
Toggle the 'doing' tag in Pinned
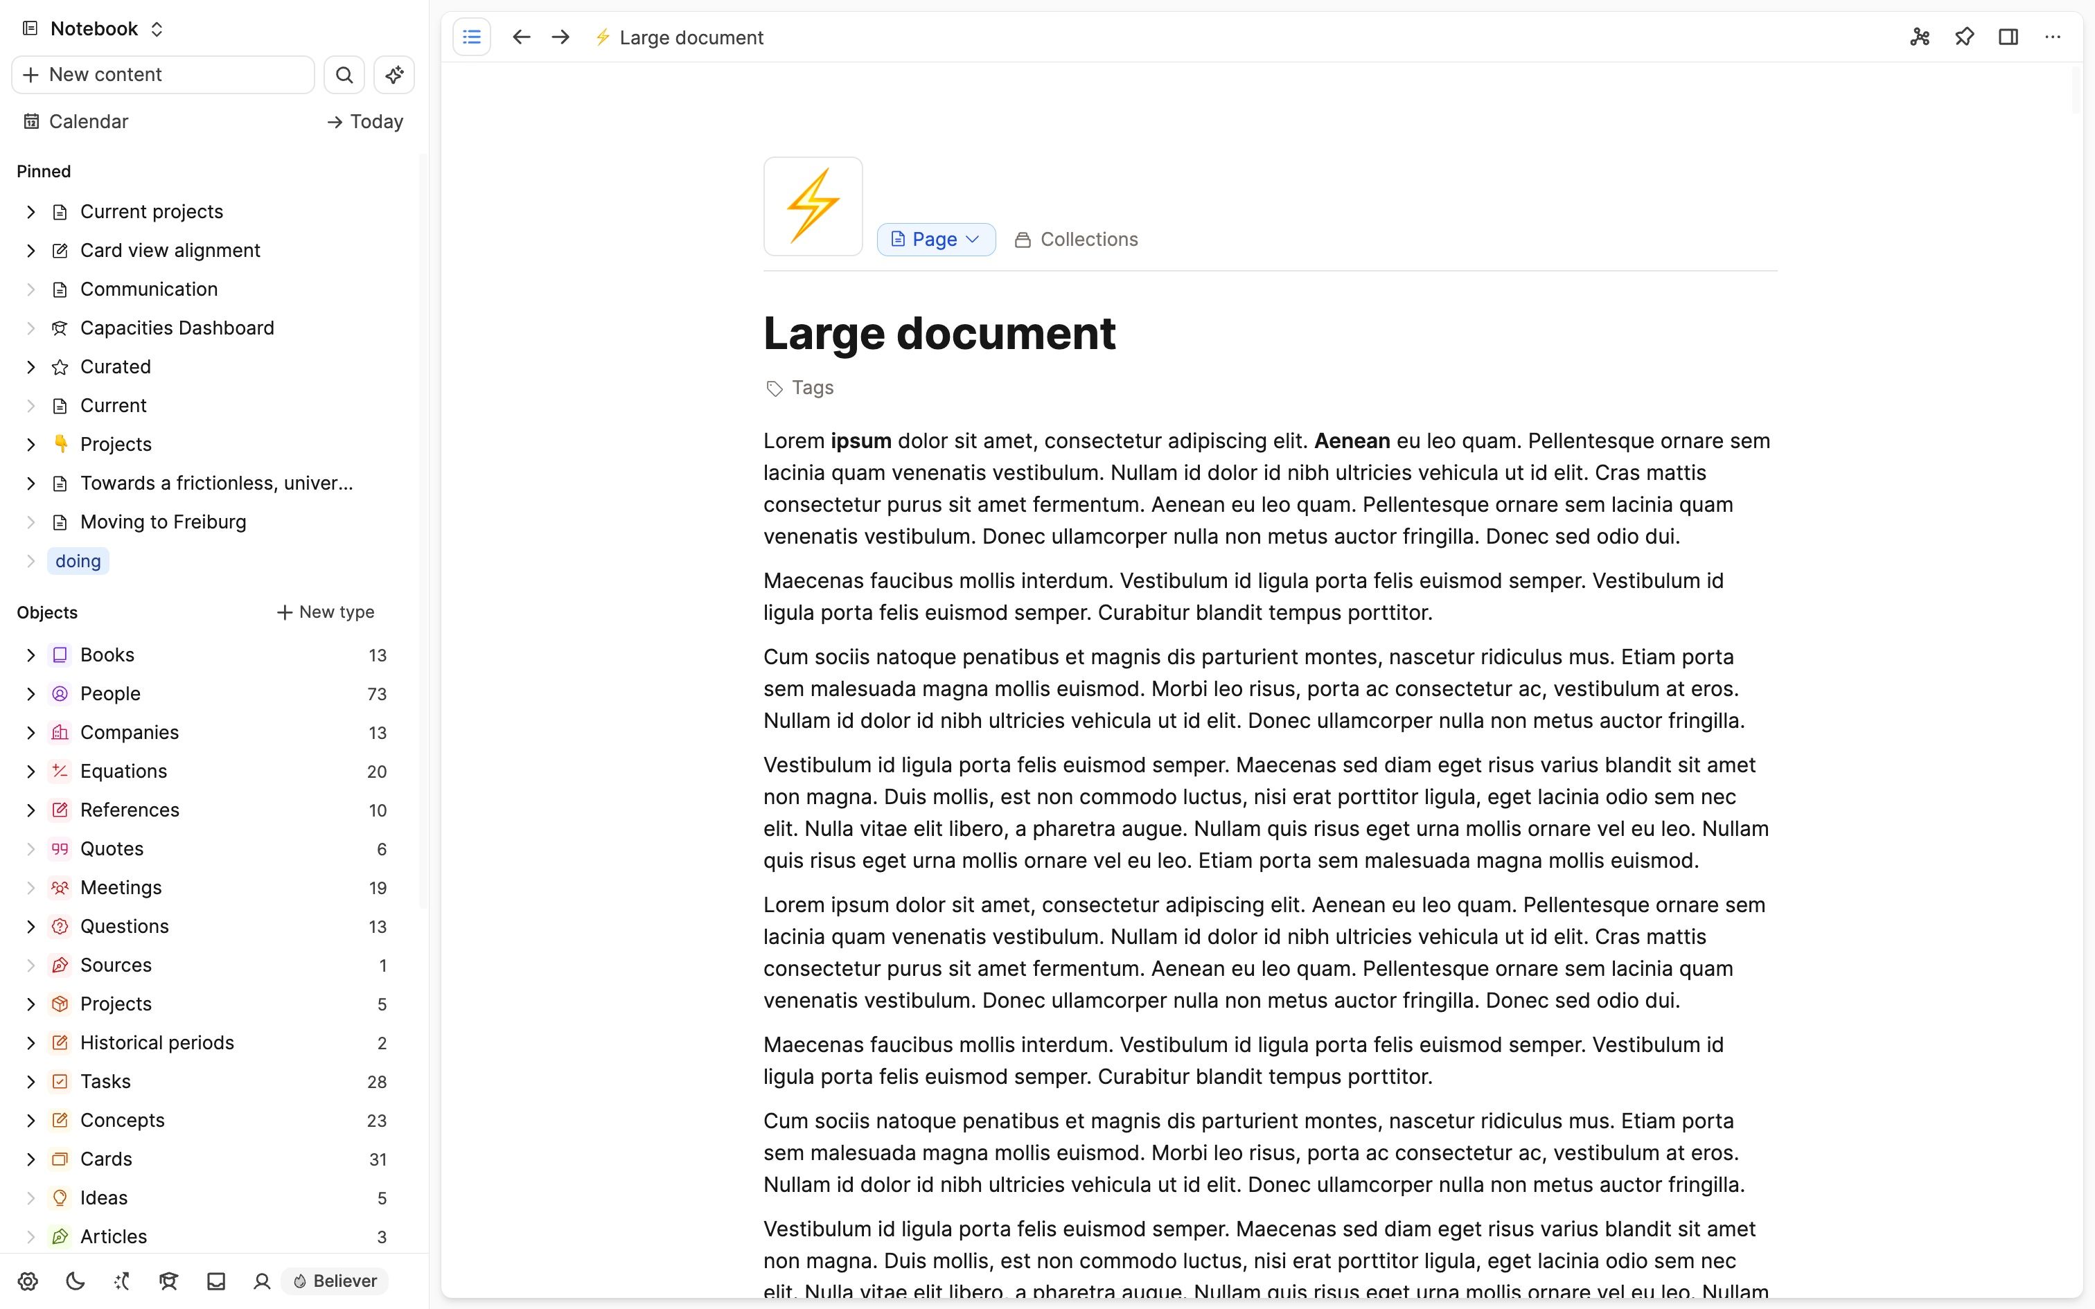pyautogui.click(x=77, y=561)
